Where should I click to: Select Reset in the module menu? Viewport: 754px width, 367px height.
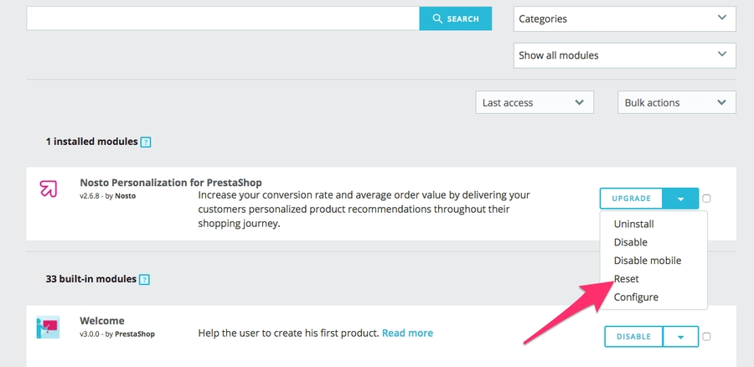626,279
